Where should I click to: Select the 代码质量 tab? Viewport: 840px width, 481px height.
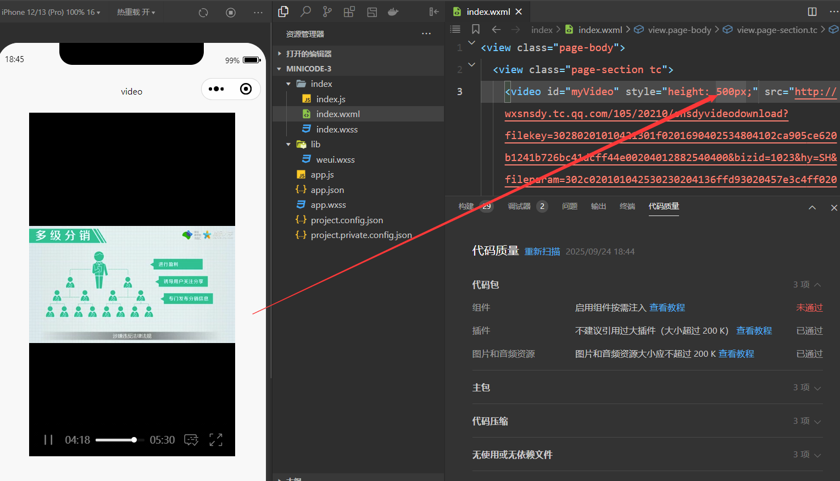click(664, 206)
